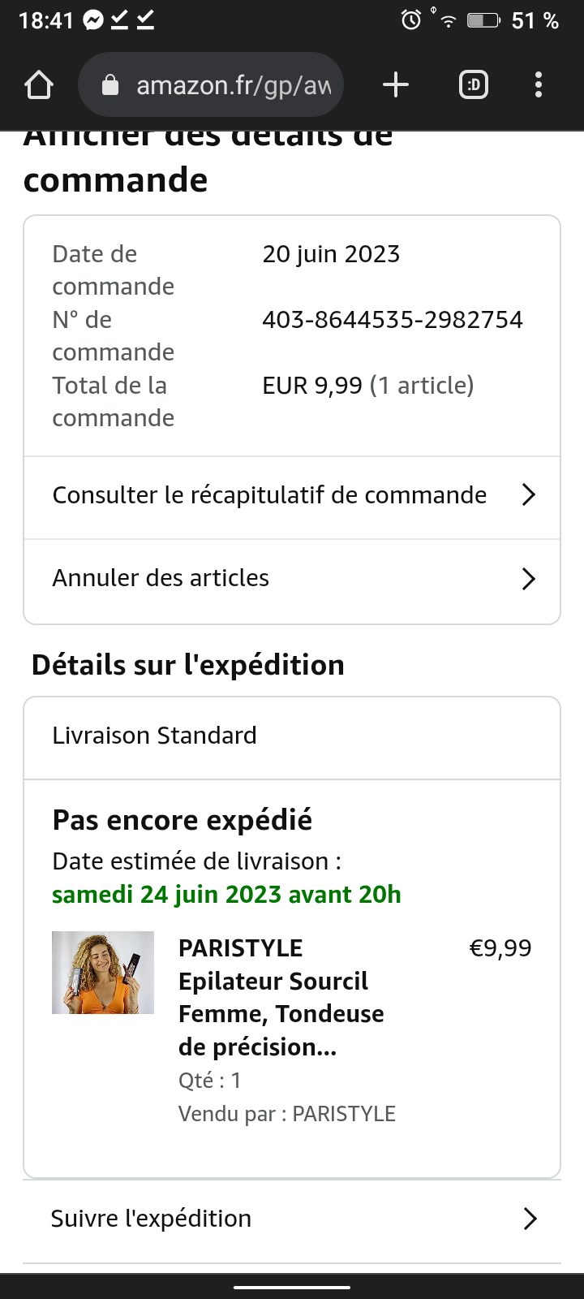Viewport: 584px width, 1299px height.
Task: Expand the chevron beside Consulter le récapitulatif
Action: coord(529,495)
